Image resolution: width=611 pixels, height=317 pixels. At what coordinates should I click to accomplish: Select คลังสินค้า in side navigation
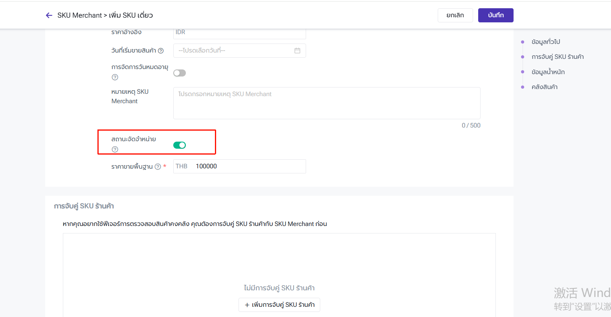tap(544, 87)
